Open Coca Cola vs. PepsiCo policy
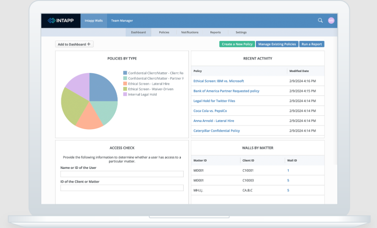377x228 pixels. [x=210, y=111]
